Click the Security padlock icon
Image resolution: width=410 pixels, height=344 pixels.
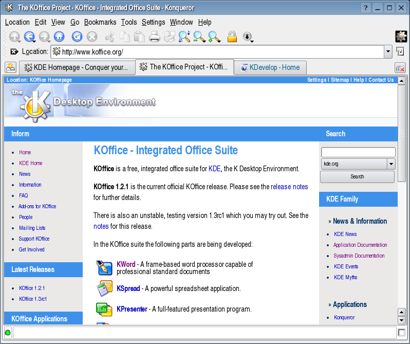click(x=232, y=37)
